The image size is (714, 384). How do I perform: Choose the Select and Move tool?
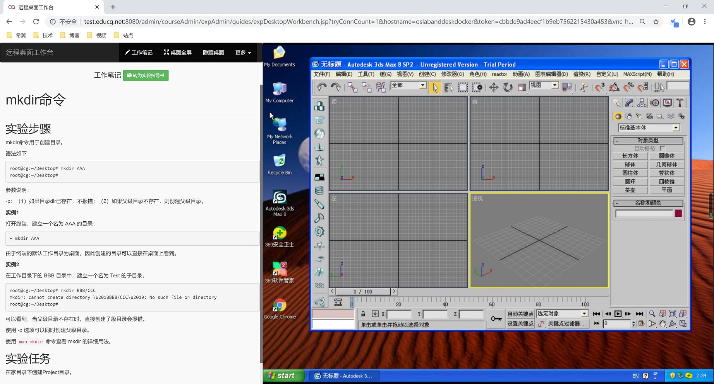tap(494, 87)
